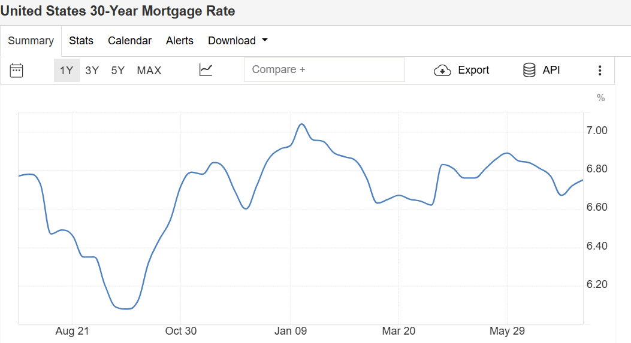Click the Export text button
631x343 pixels.
473,70
